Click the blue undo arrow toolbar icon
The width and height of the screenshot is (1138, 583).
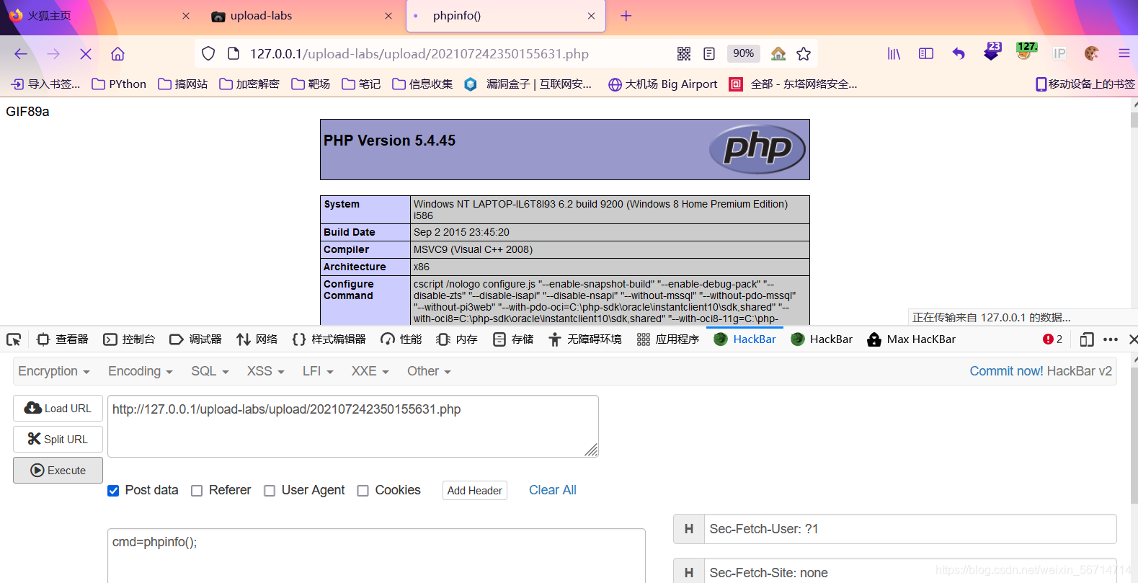tap(959, 53)
